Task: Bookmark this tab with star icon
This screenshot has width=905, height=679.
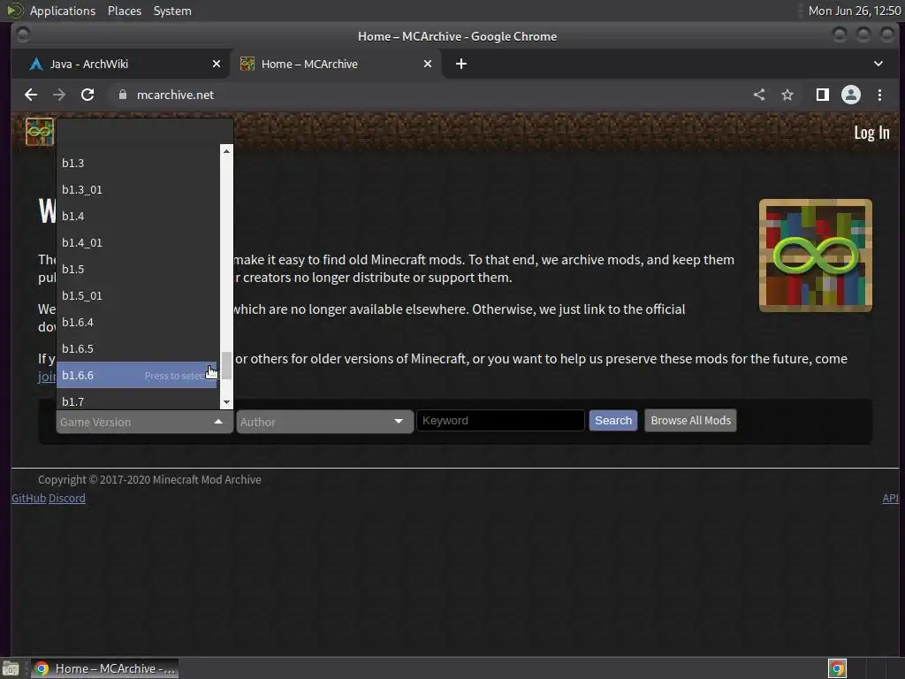Action: (x=787, y=95)
